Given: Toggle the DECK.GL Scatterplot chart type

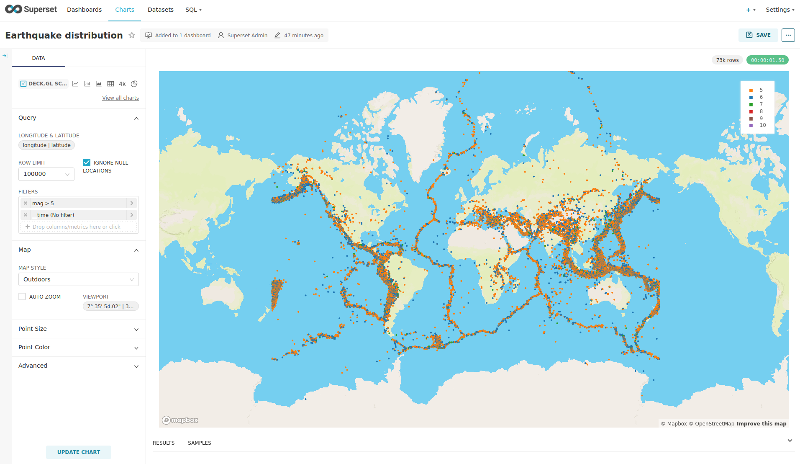Looking at the screenshot, I should coord(44,84).
